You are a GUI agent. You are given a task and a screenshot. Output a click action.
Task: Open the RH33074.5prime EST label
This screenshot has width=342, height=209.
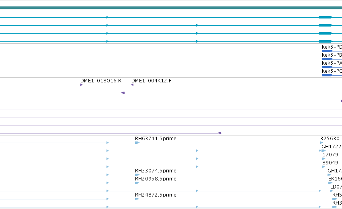156,170
